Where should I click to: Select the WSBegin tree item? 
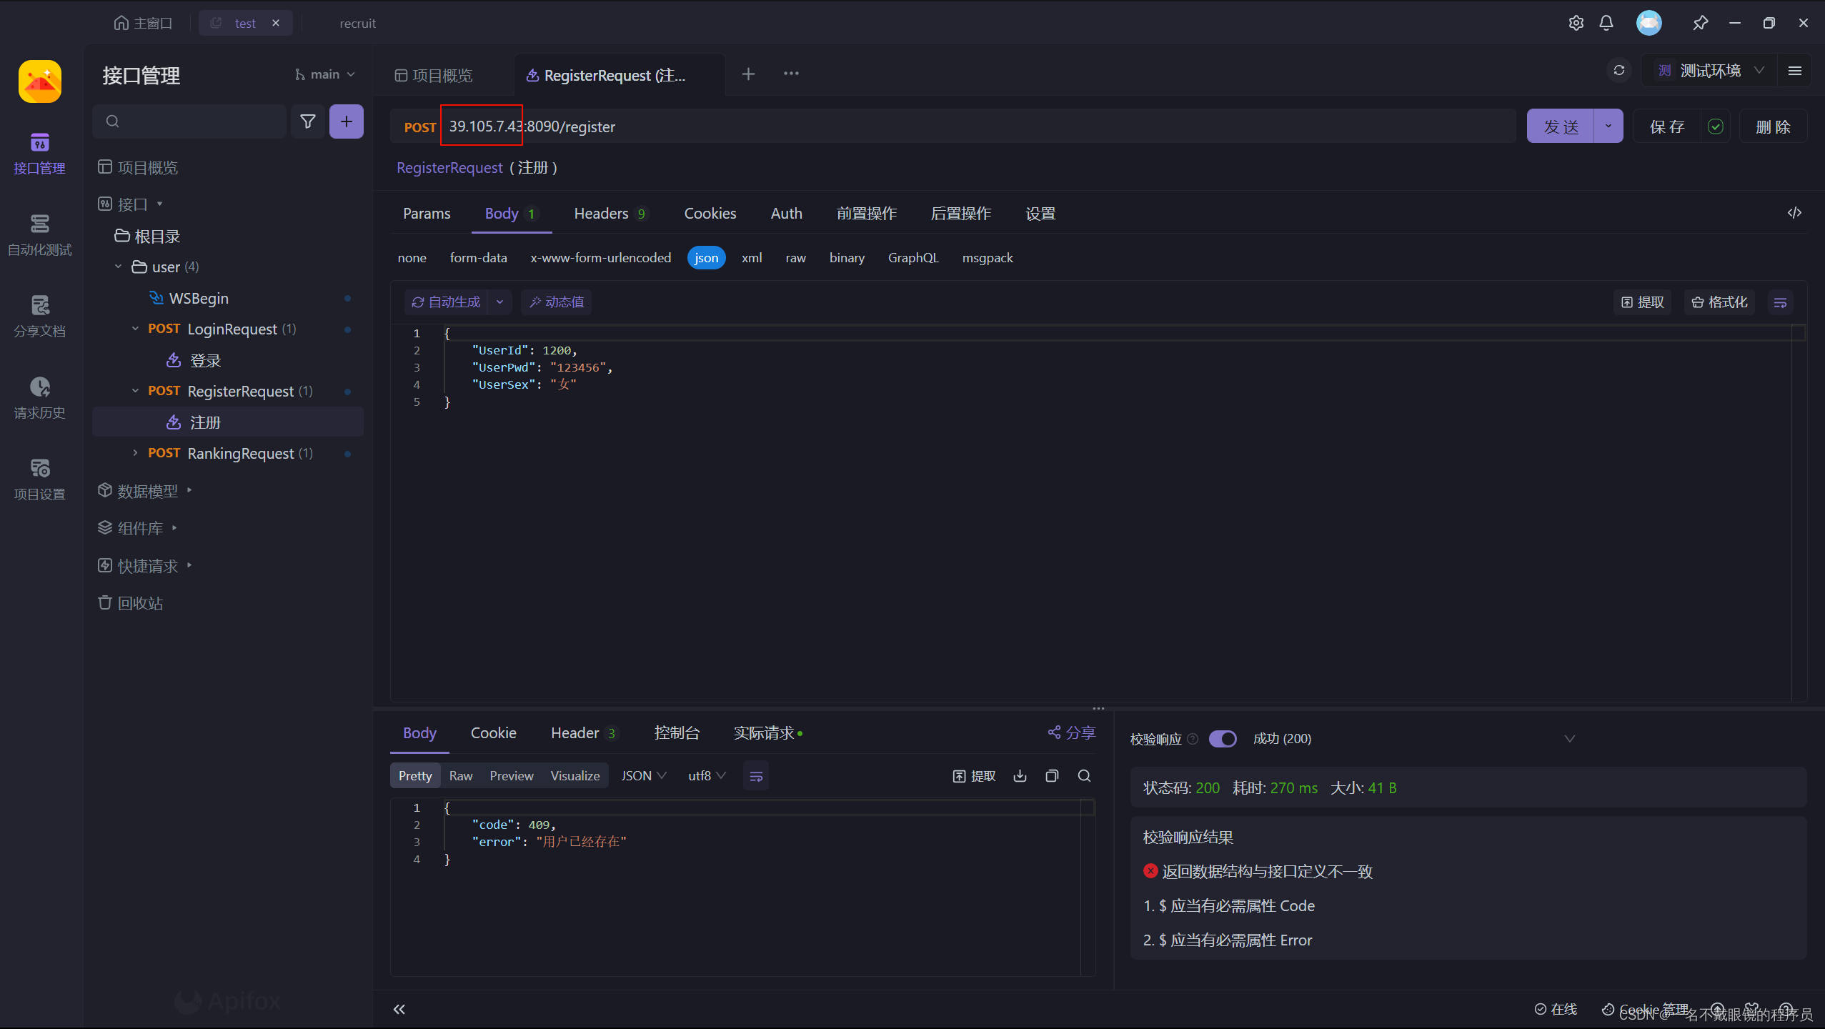pyautogui.click(x=199, y=298)
